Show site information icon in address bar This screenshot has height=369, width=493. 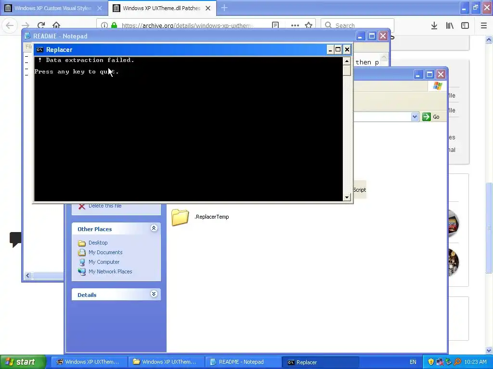point(104,25)
